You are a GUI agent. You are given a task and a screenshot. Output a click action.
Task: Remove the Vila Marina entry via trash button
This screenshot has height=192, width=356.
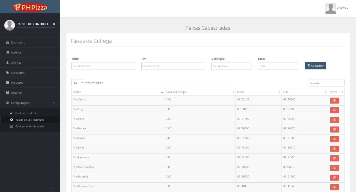point(334,129)
